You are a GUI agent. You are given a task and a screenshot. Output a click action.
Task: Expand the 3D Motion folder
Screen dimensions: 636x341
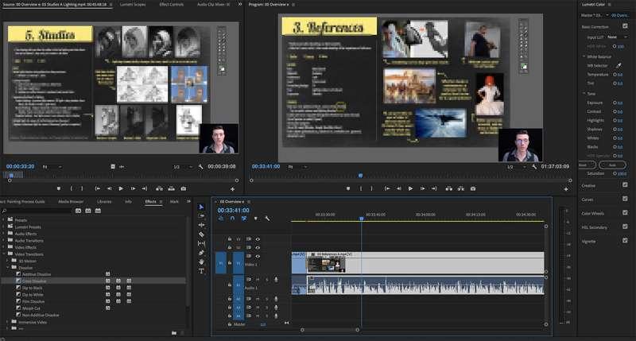pos(8,262)
